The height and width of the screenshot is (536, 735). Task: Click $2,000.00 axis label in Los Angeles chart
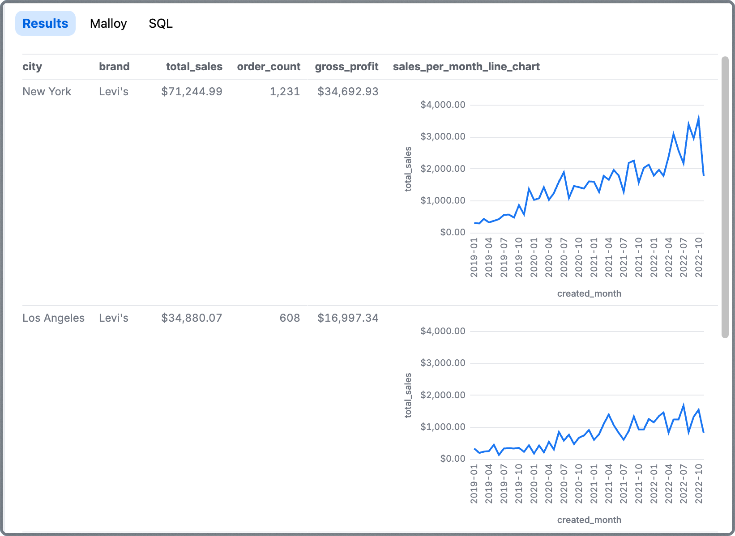[x=443, y=395]
